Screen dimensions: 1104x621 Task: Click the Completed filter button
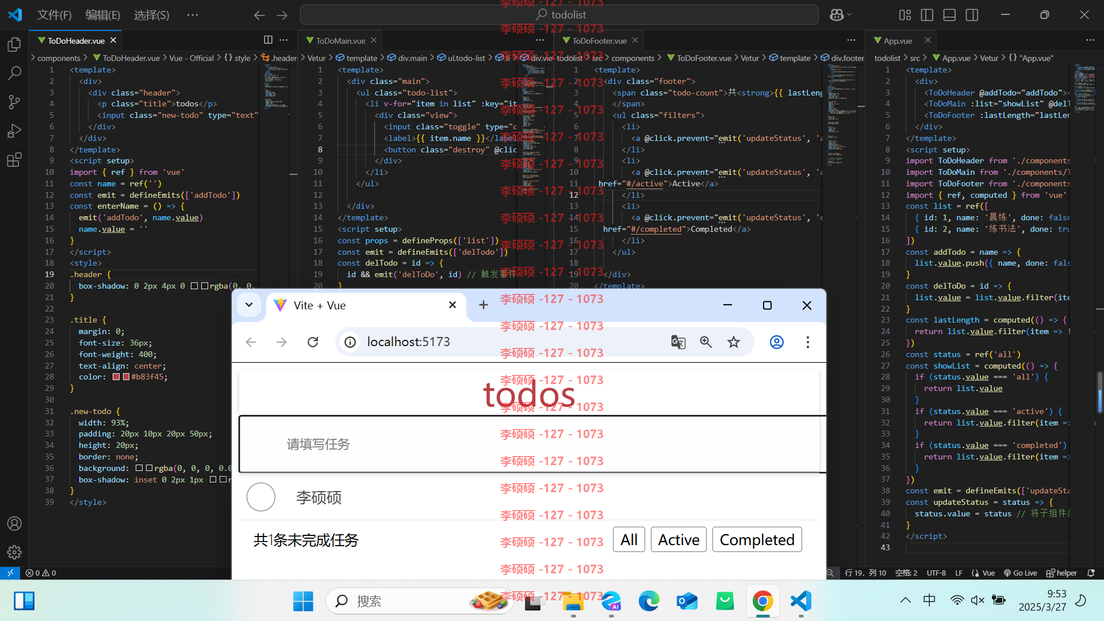(x=757, y=539)
